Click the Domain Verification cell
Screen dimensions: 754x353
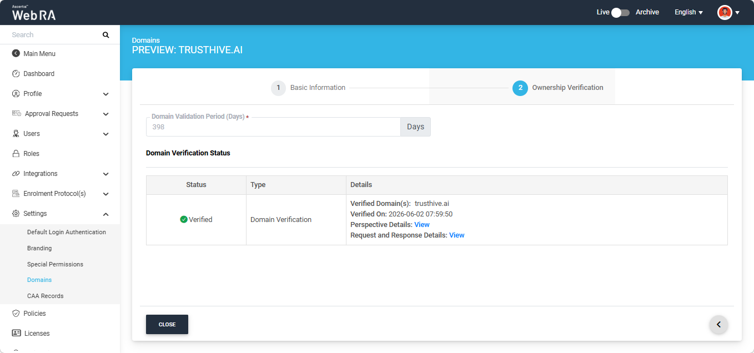point(296,220)
